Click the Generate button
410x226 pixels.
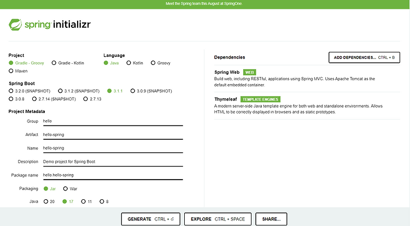(x=151, y=219)
